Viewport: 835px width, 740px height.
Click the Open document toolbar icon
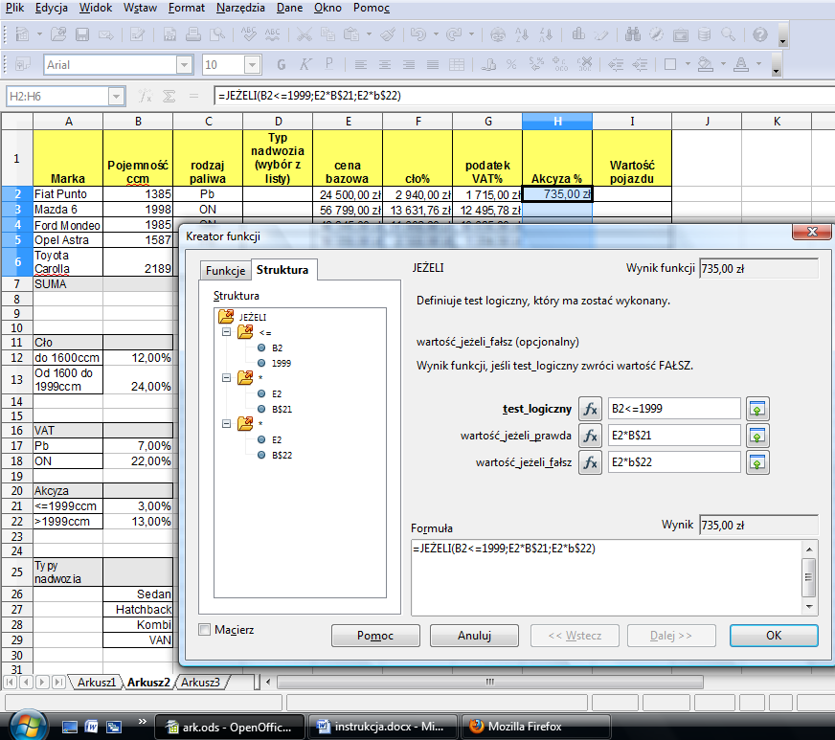pos(58,35)
